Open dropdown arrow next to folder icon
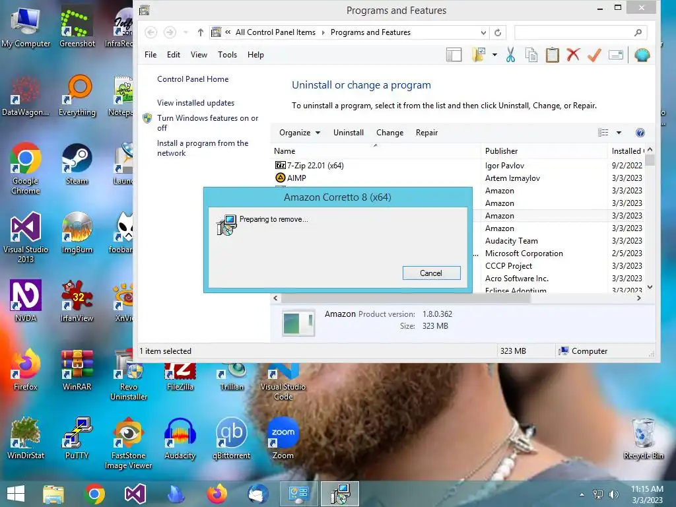 tap(494, 55)
